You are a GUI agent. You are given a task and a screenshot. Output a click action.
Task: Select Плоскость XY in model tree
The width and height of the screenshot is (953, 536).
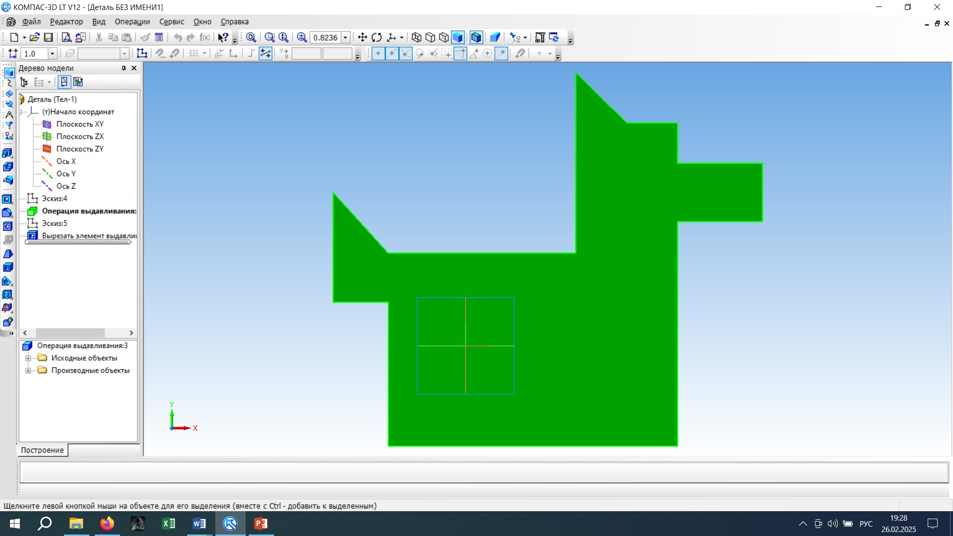[x=80, y=124]
